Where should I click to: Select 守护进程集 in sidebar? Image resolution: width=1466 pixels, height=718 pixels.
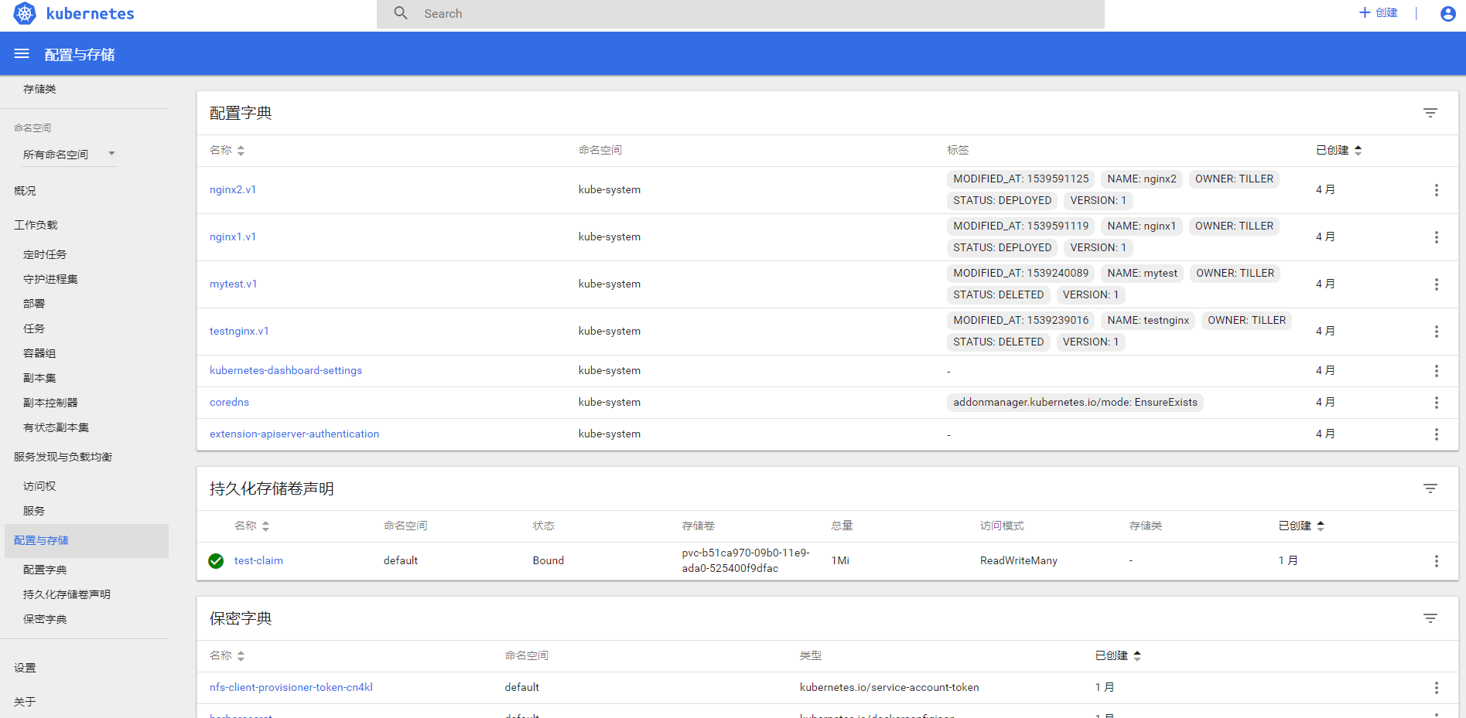pyautogui.click(x=50, y=279)
